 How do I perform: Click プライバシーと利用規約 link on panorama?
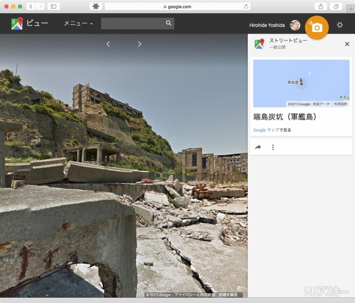[195, 295]
